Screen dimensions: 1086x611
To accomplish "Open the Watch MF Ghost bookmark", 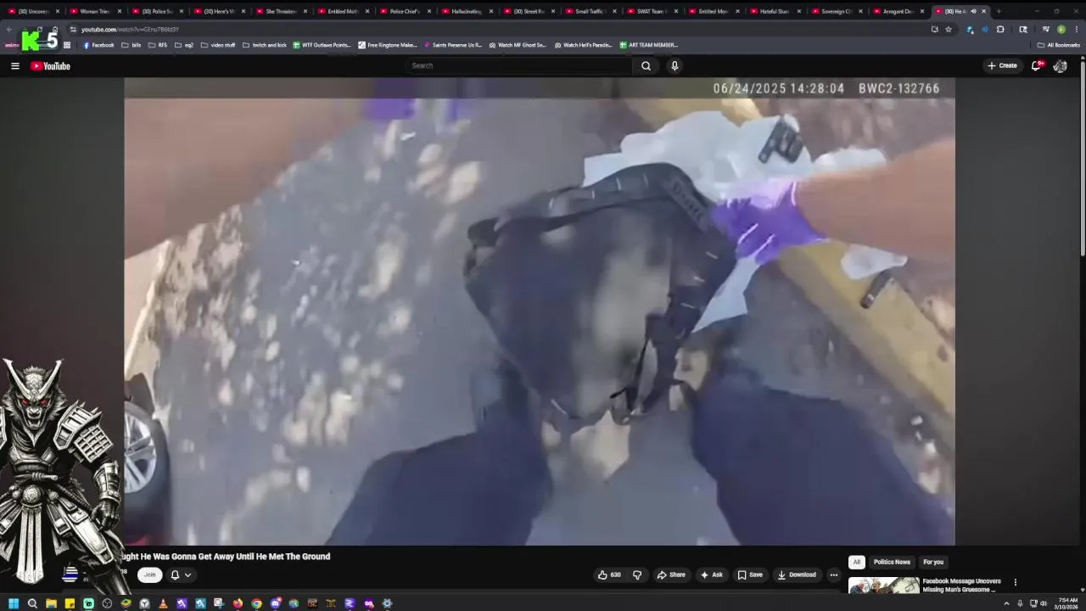I will [x=518, y=45].
